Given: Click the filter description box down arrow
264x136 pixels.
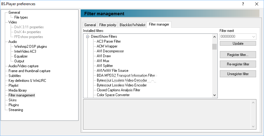Looking at the screenshot, I should coord(253,126).
